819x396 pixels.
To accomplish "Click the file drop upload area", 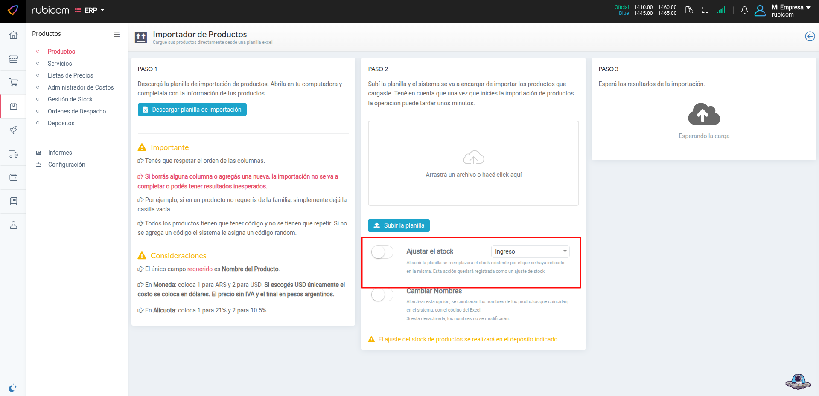I will [473, 163].
